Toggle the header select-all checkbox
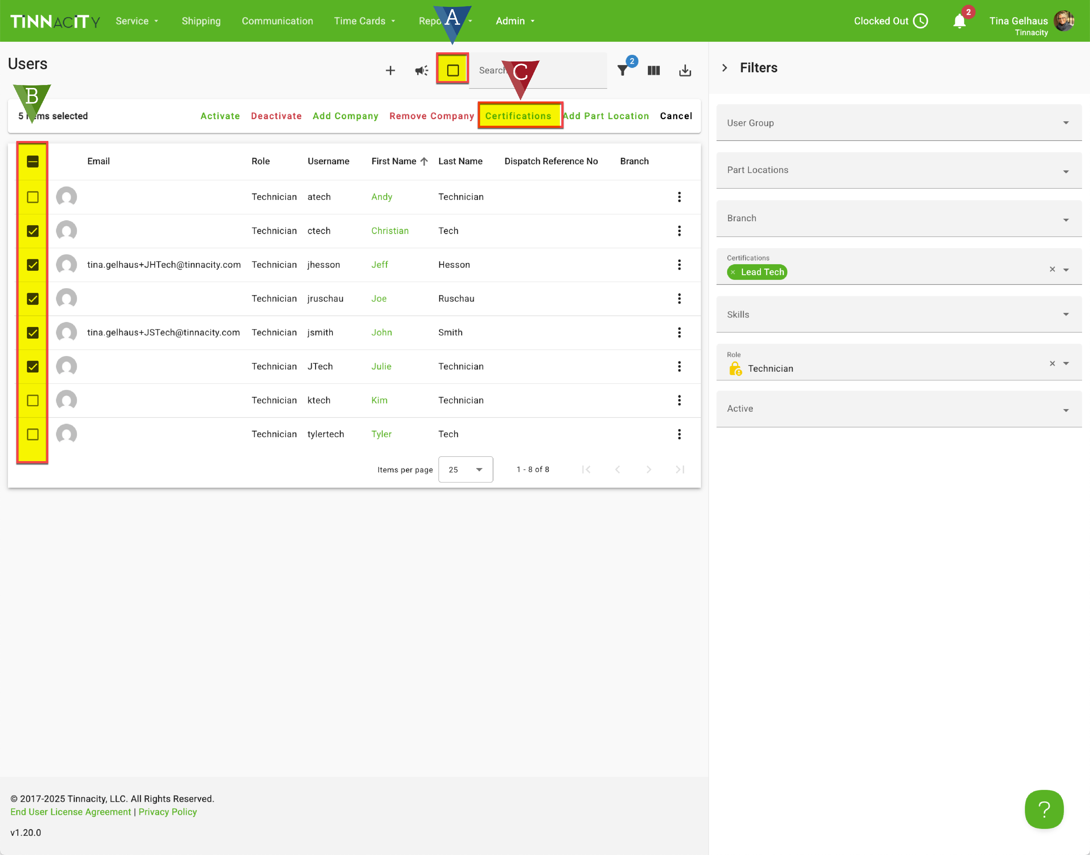Screen dimensions: 1090x855 [33, 161]
